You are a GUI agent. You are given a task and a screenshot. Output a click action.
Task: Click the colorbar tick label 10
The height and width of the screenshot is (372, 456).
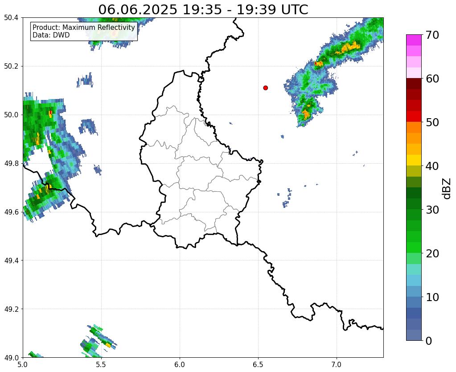pos(432,297)
